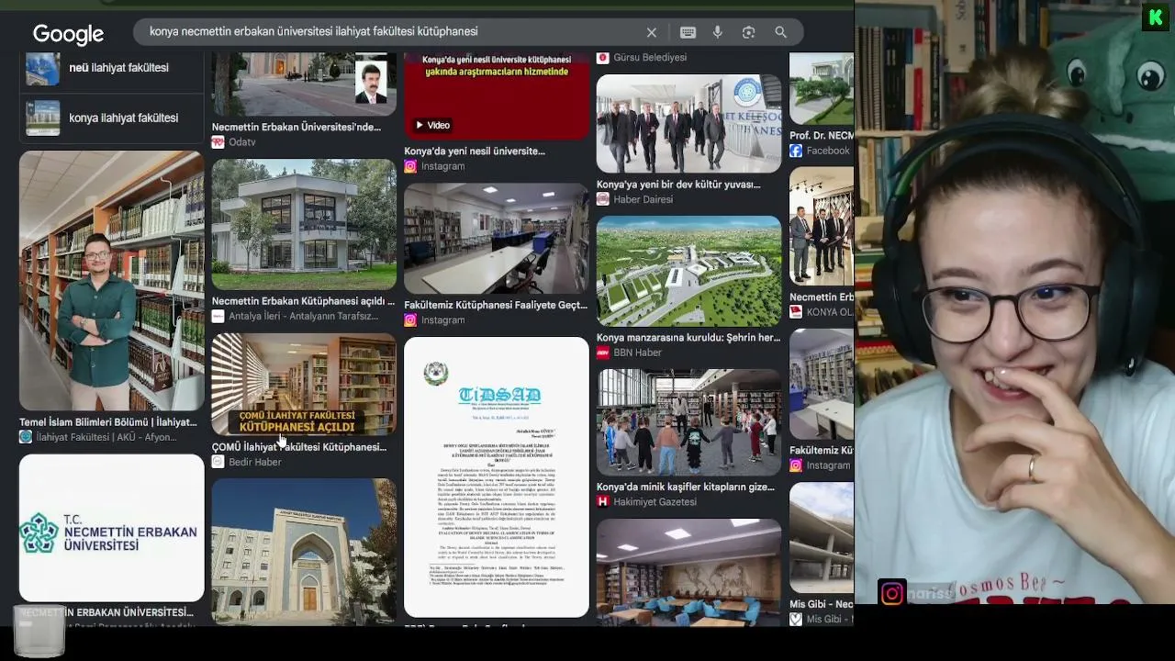Click the "İlahiyat Fakültesi | AKÜ - Afyon..." source name

[106, 437]
